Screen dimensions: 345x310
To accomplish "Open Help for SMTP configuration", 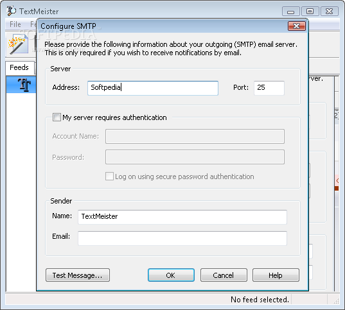I will 276,275.
